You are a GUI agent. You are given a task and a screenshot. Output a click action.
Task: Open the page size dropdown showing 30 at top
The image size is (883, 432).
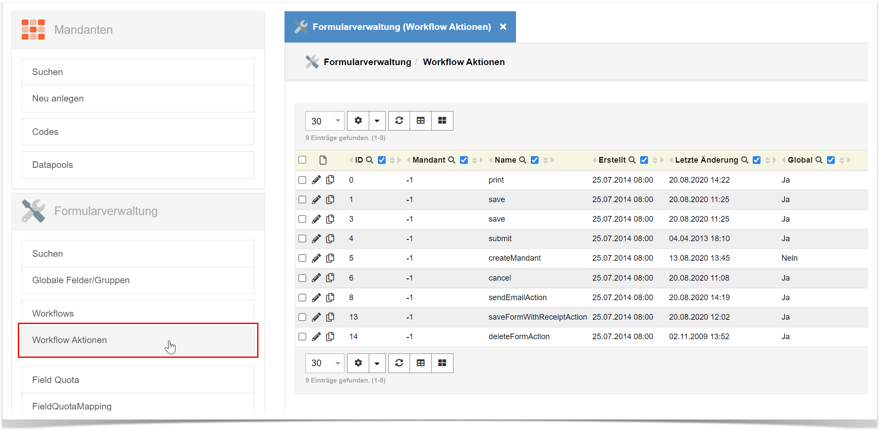pyautogui.click(x=324, y=121)
